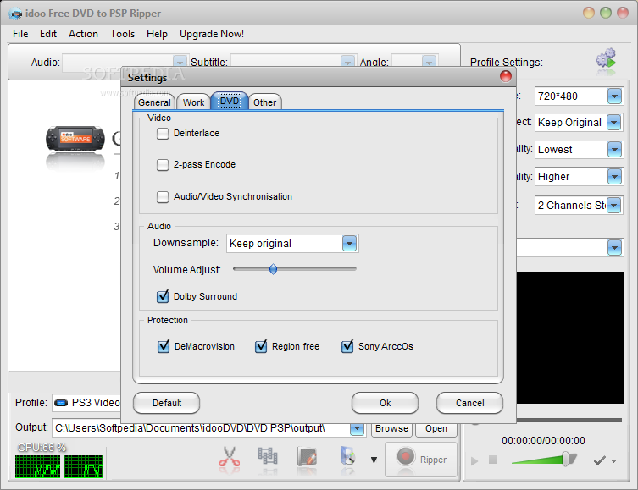638x490 pixels.
Task: Click the second green CPU usage graph
Action: pos(82,466)
